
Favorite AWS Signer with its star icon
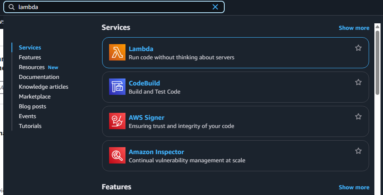tap(358, 117)
